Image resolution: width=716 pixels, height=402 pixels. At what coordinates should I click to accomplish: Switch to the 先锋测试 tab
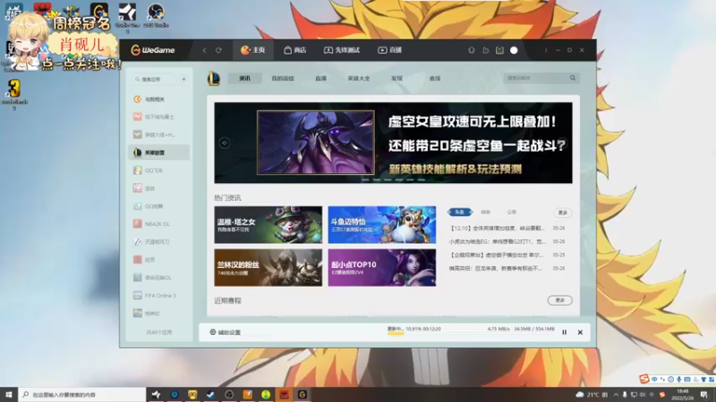pos(342,50)
